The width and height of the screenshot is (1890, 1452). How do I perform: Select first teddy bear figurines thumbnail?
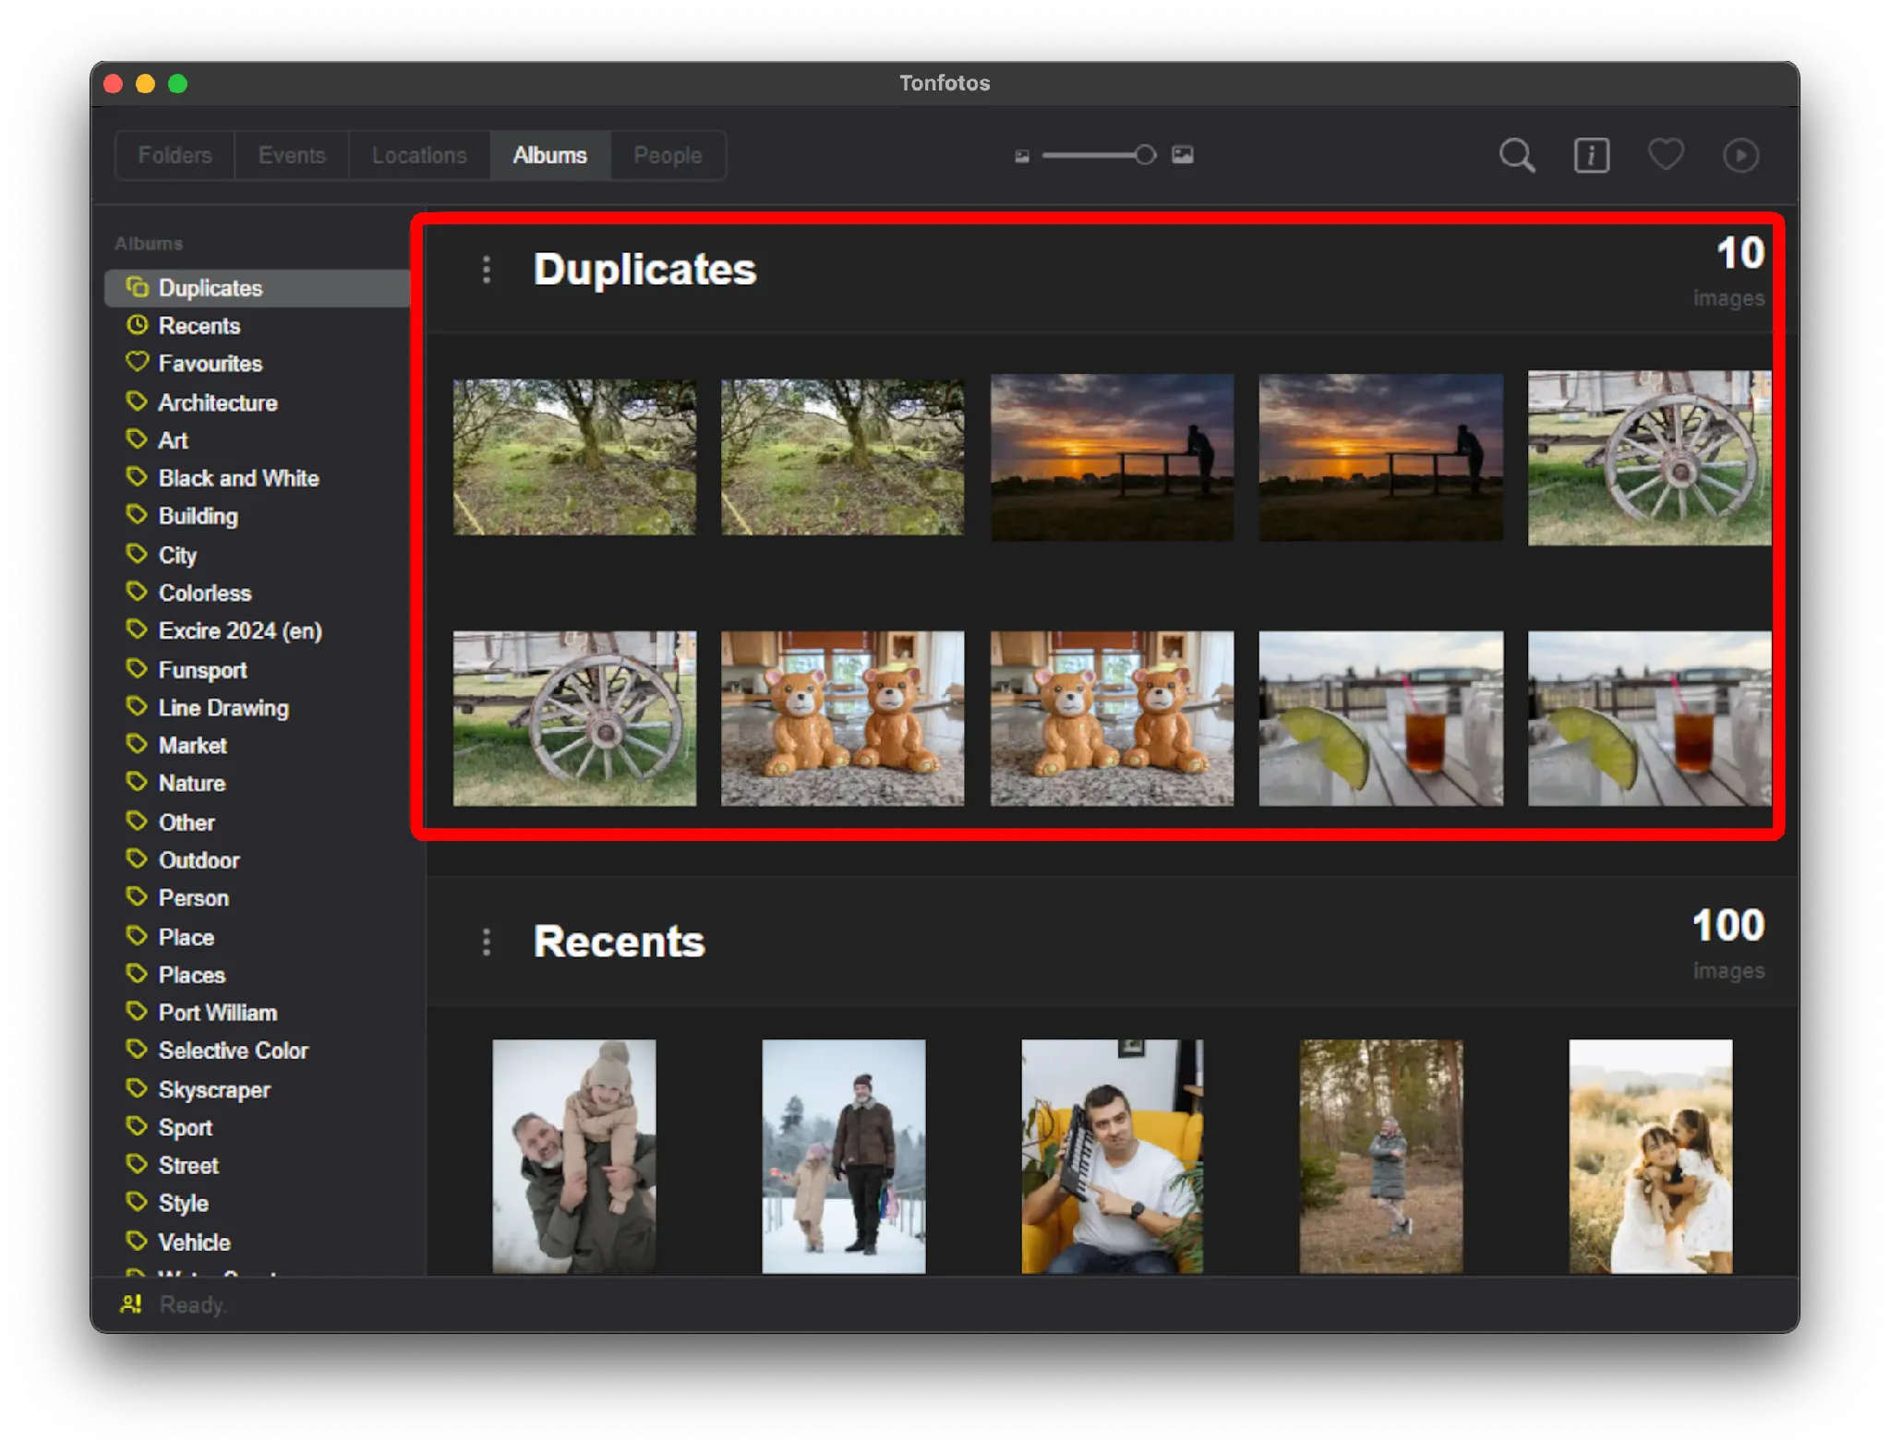coord(842,718)
